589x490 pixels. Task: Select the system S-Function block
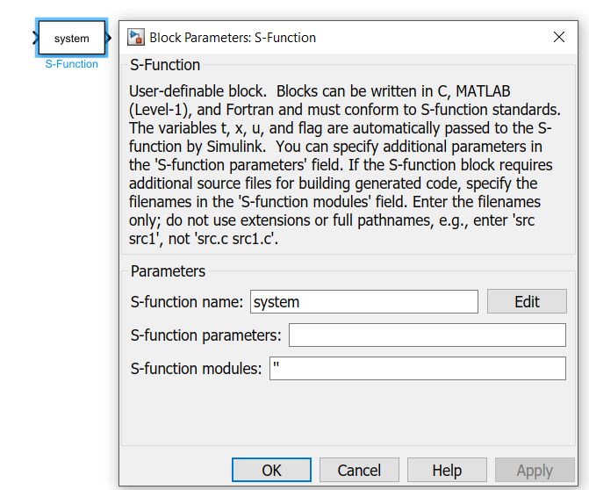point(71,38)
